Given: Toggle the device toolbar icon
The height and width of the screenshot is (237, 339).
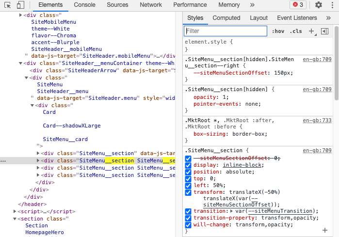Looking at the screenshot, I should pyautogui.click(x=20, y=5).
